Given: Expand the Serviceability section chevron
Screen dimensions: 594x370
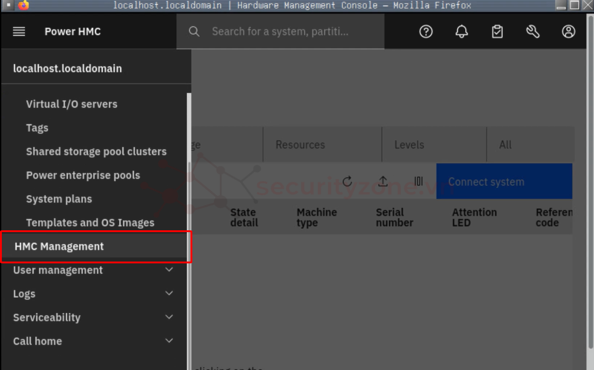Looking at the screenshot, I should tap(169, 317).
